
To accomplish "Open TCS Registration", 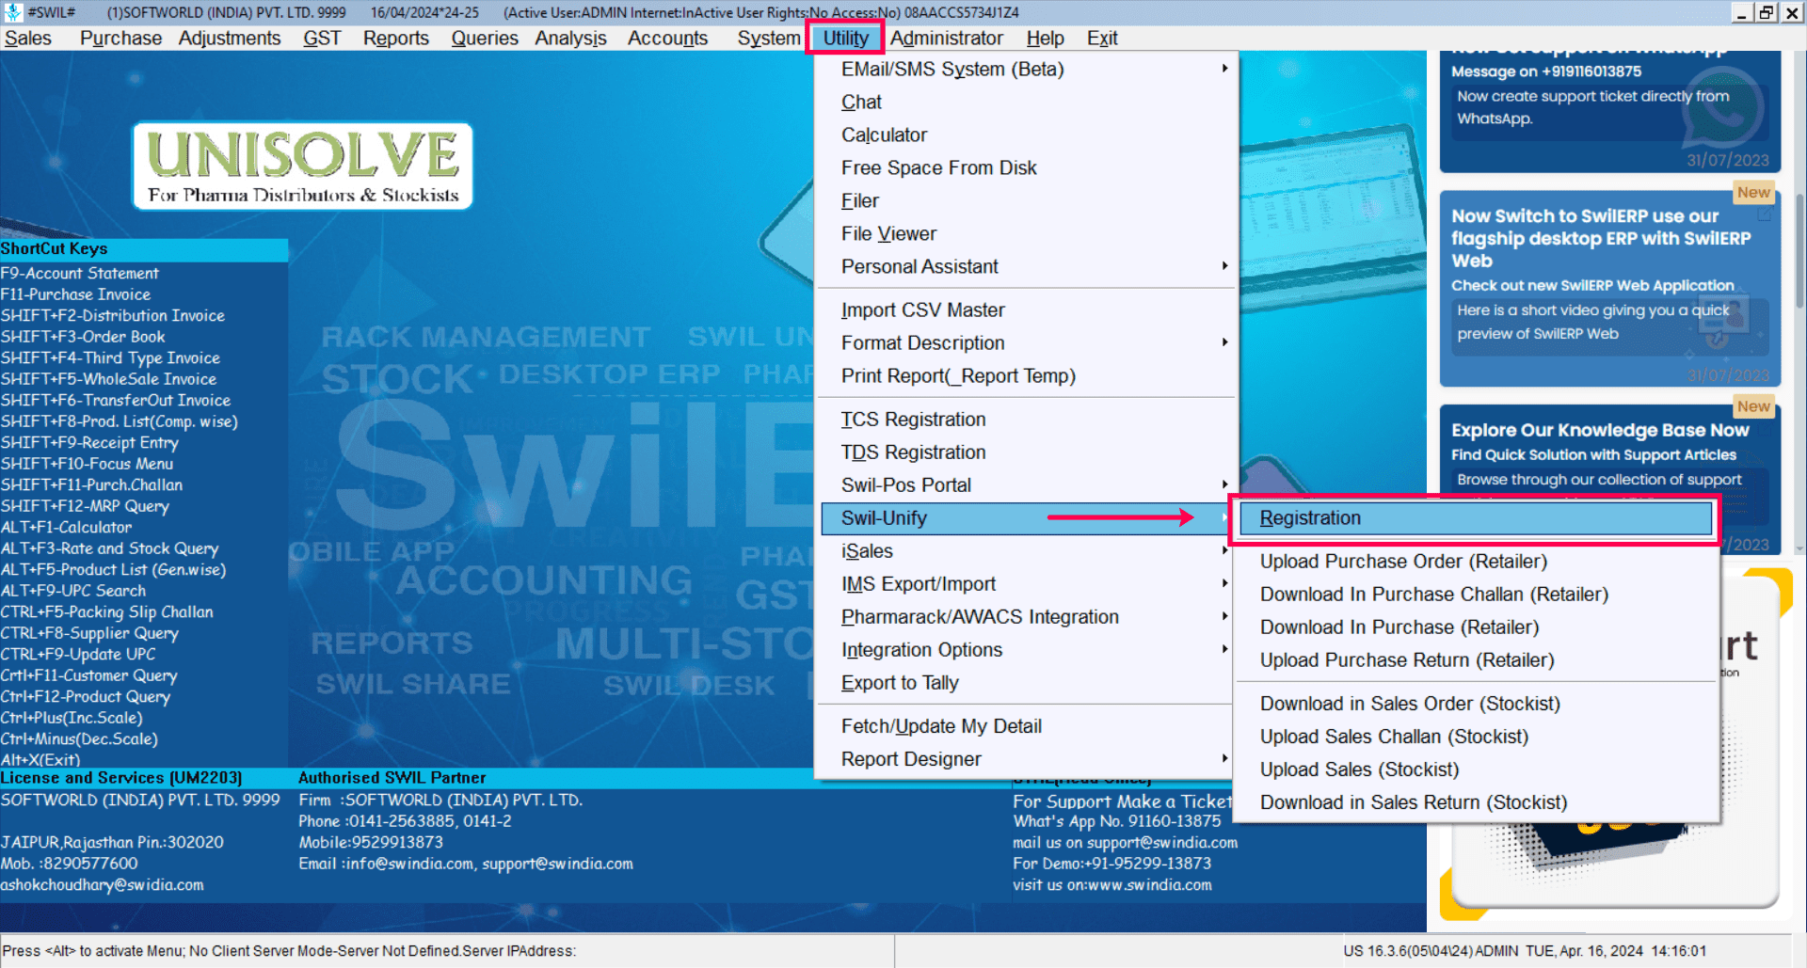I will (x=1026, y=420).
